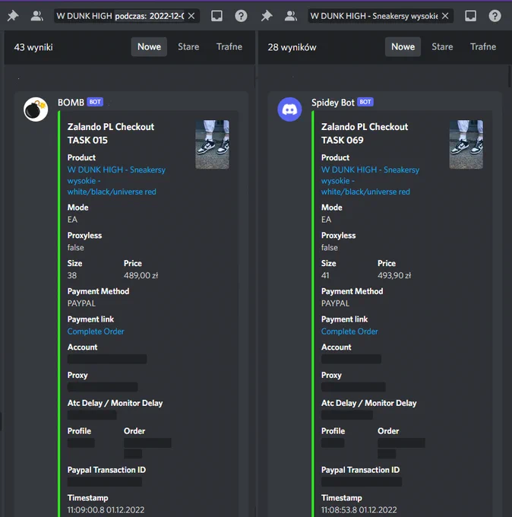This screenshot has width=512, height=517.
Task: Open pinned messages in right Discord panel
Action: (x=267, y=16)
